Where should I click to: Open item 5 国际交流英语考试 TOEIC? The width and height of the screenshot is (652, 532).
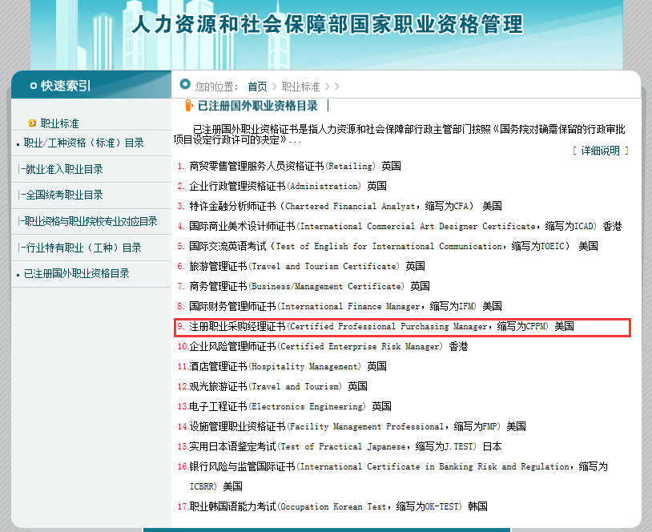point(393,246)
